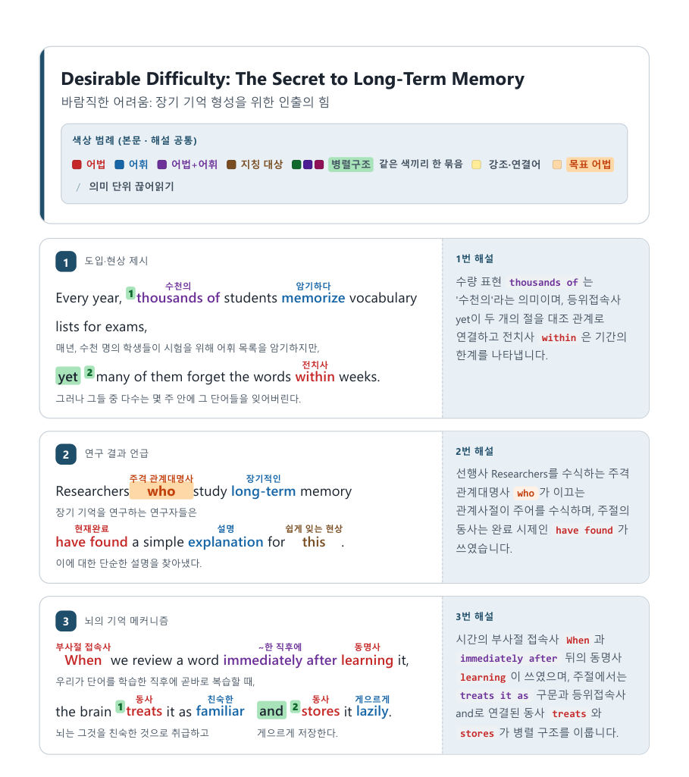Select the green 병렬구조 legend tag
Screen dimensions: 689x777
pyautogui.click(x=351, y=164)
